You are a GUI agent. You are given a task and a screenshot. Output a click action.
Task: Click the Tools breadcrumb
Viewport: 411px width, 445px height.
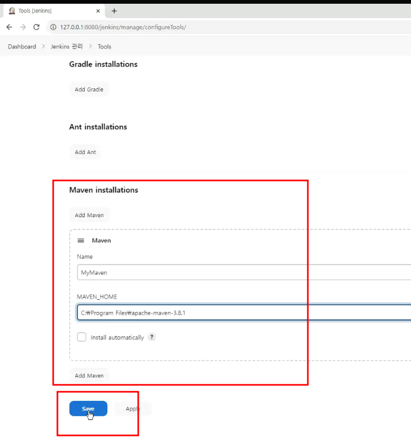click(x=104, y=46)
